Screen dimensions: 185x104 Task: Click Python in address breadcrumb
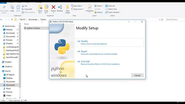click(43, 20)
